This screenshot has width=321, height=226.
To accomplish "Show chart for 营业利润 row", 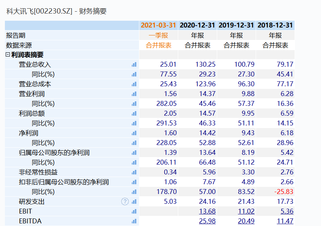I will 134,94.
